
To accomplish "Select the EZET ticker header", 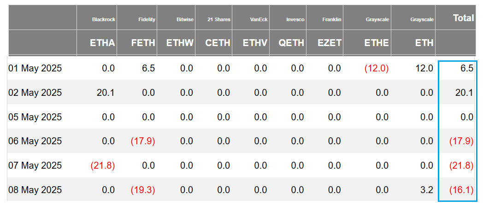I will coord(330,43).
